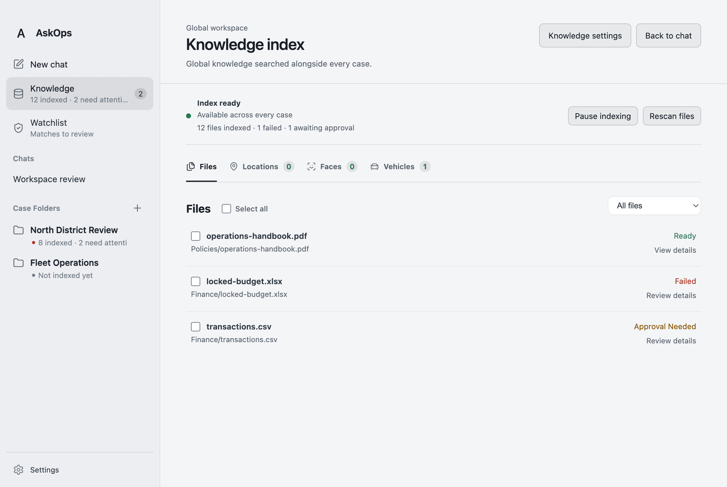
Task: Check transactions.csv checkbox
Action: (196, 327)
